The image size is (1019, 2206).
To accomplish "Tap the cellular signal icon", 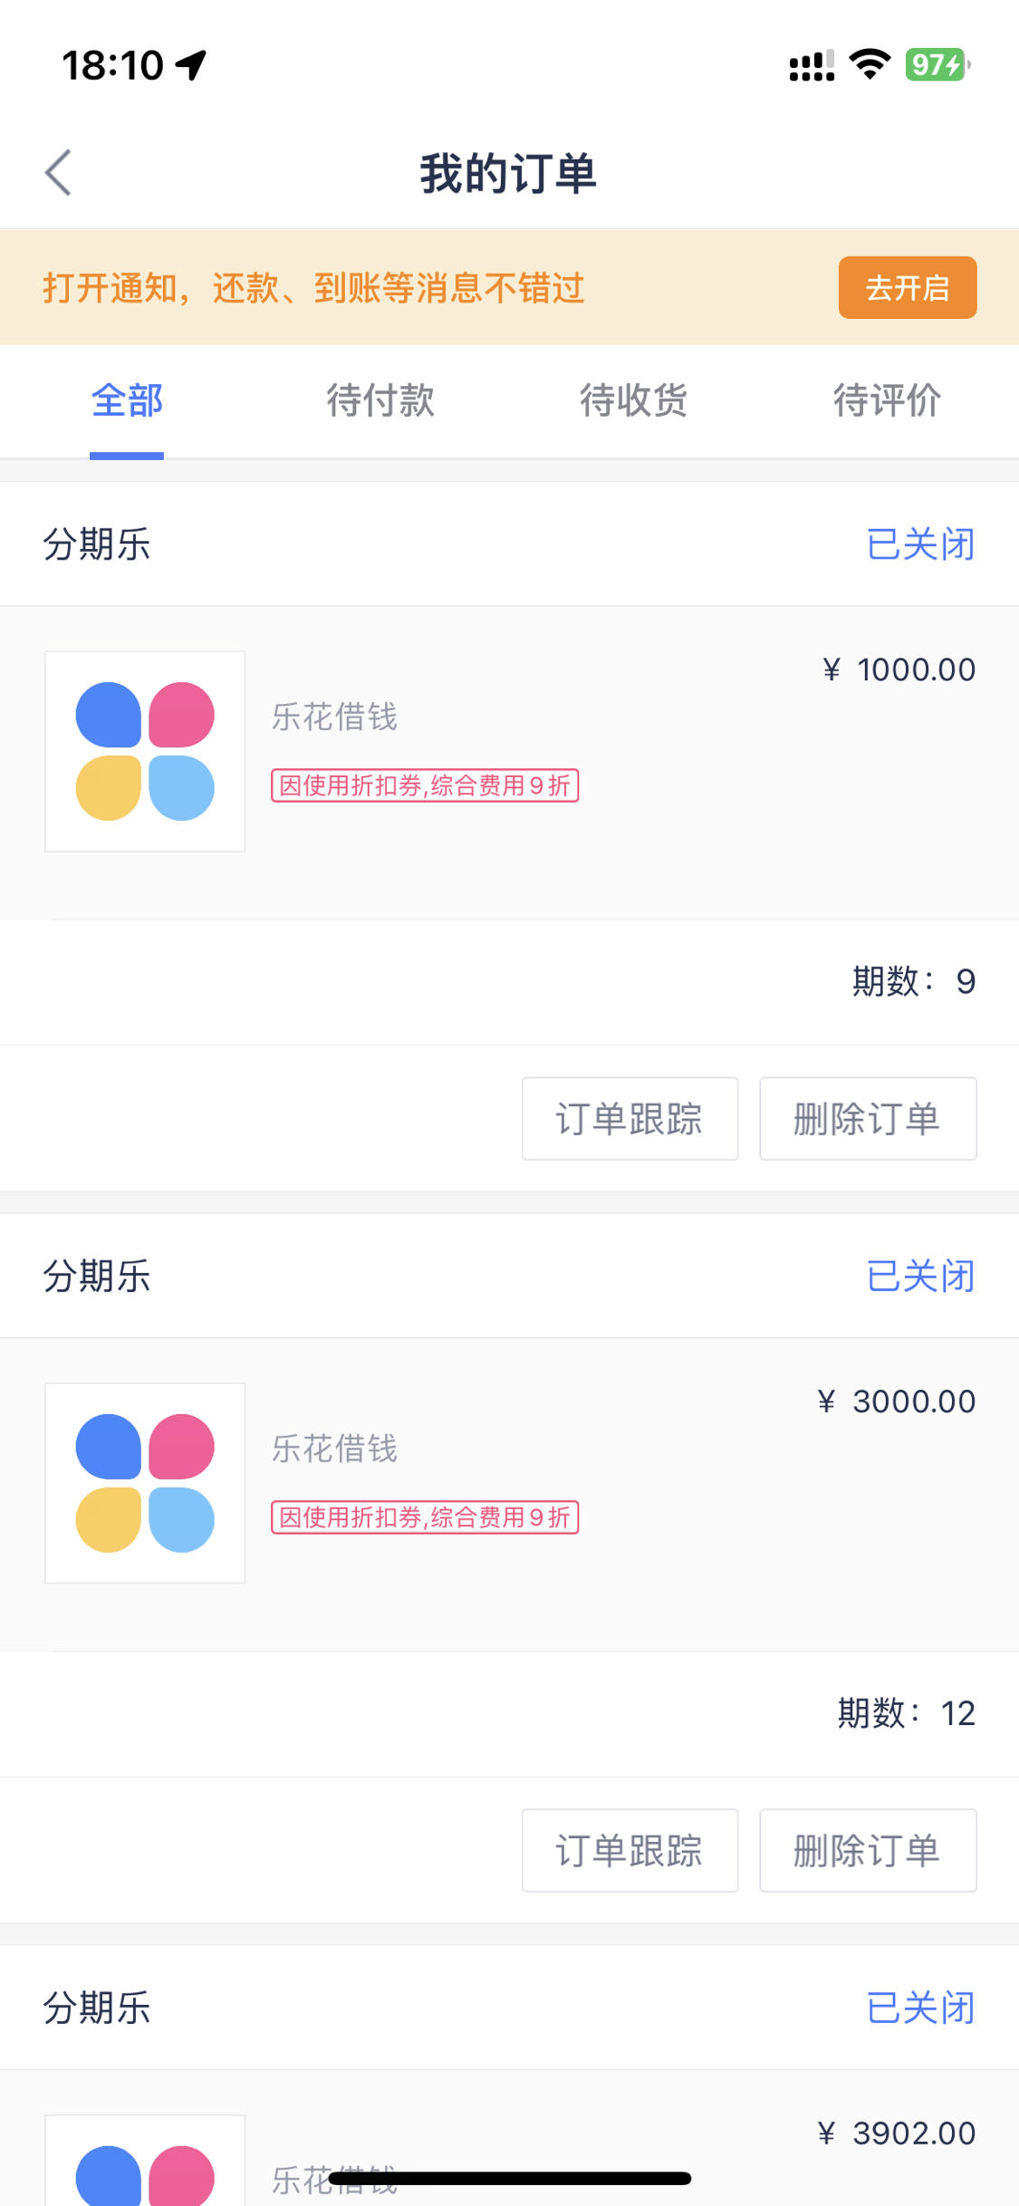I will pyautogui.click(x=812, y=65).
